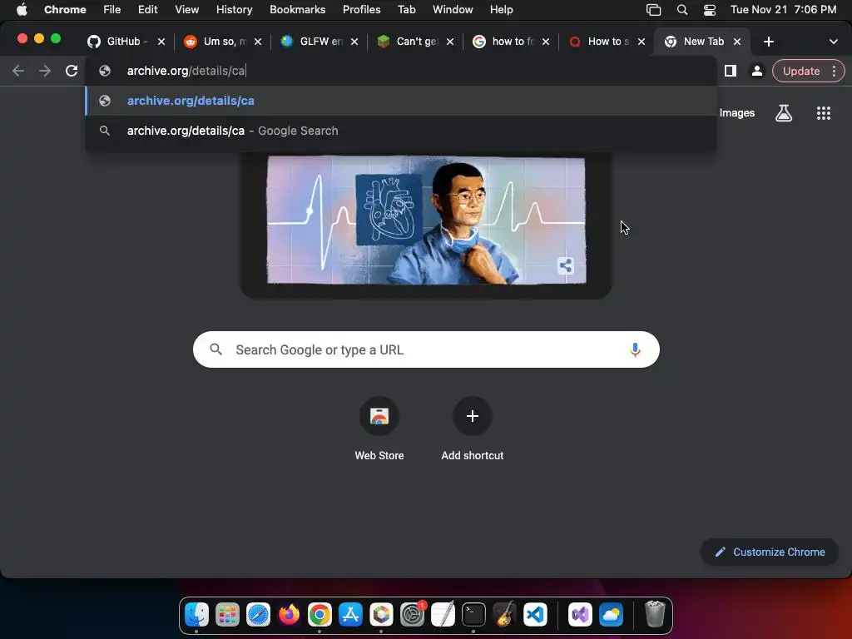Open Google apps grid
This screenshot has height=639, width=852.
pyautogui.click(x=823, y=113)
